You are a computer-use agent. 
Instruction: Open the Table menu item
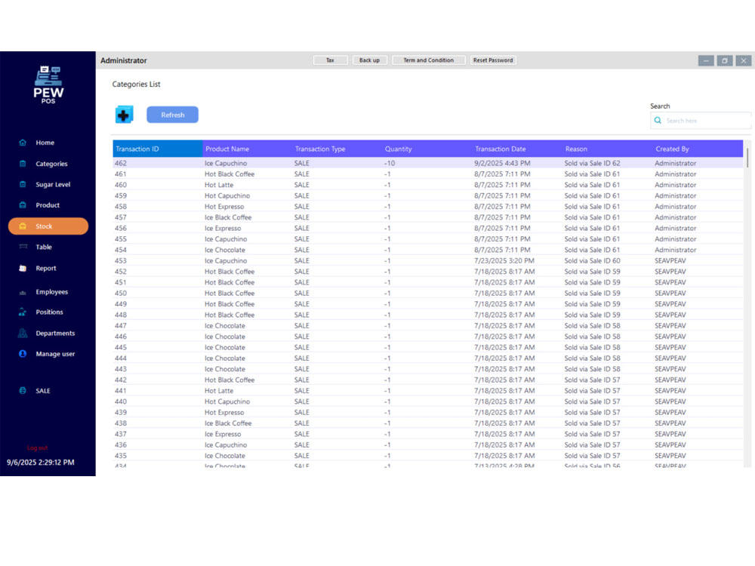44,247
